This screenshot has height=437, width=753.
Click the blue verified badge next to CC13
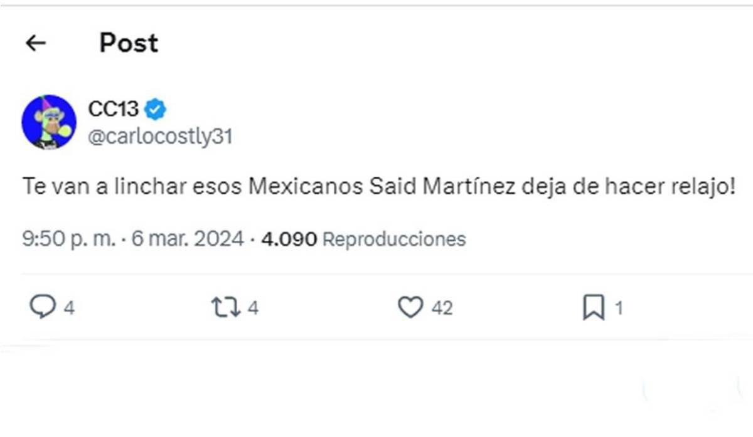coord(156,108)
